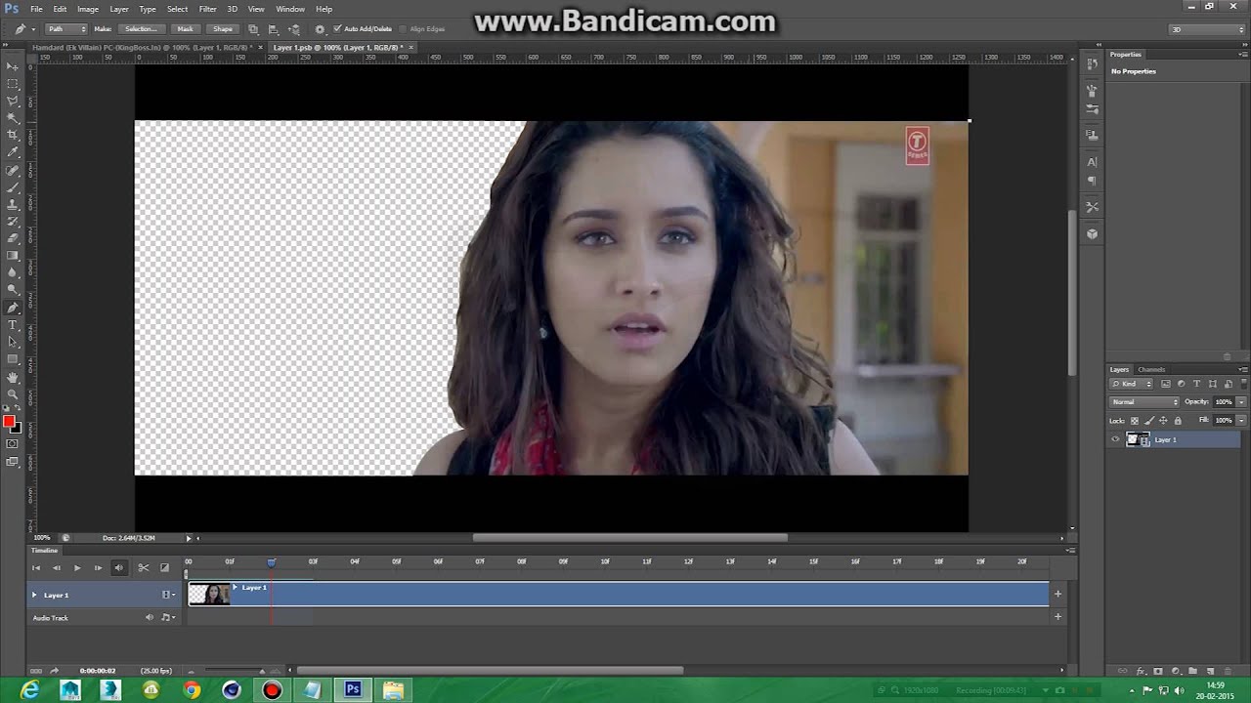The image size is (1251, 703).
Task: Switch to the Channels tab
Action: click(1151, 369)
